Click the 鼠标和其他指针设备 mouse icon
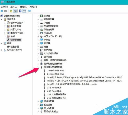 pos(41,64)
